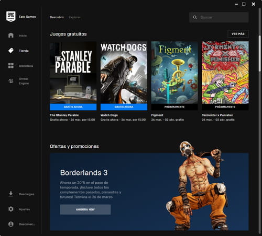Close the Epic Games launcher window
Viewport: 262px width, 236px height.
pos(254,4)
